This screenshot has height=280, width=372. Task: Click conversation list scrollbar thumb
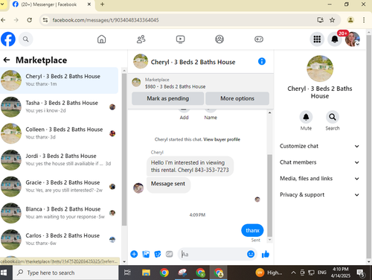point(124,150)
